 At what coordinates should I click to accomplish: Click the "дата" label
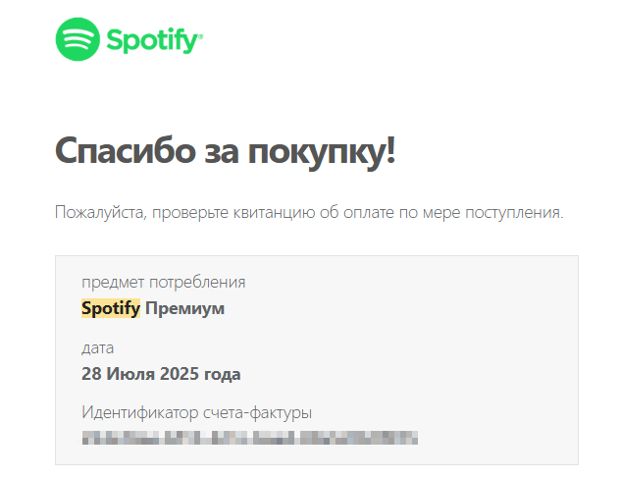pyautogui.click(x=97, y=347)
